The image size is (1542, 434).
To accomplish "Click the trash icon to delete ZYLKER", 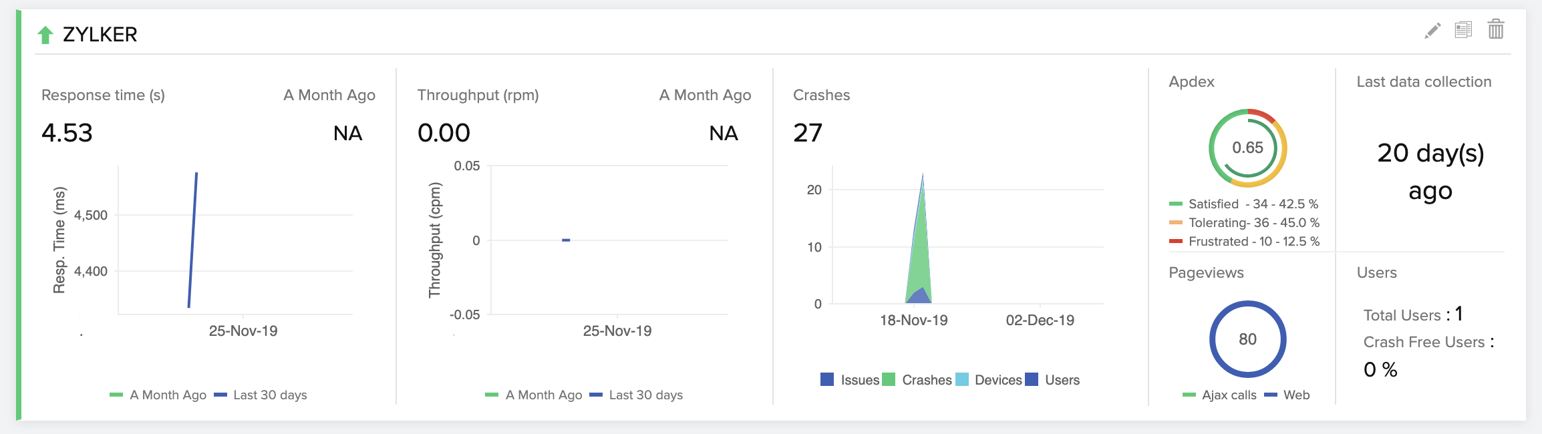I will [1496, 29].
